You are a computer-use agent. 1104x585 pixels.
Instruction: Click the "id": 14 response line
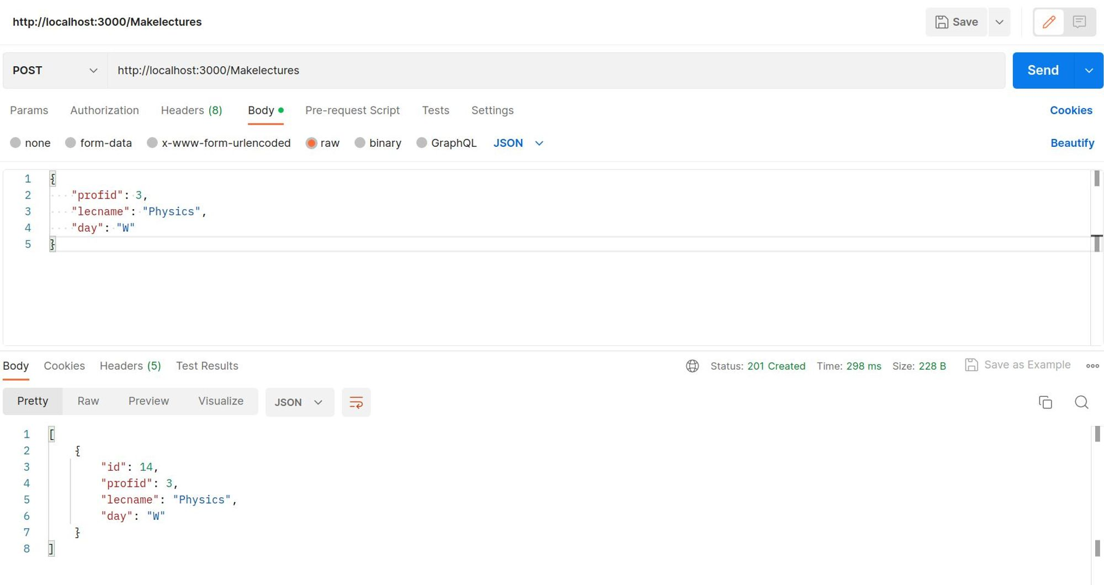130,467
